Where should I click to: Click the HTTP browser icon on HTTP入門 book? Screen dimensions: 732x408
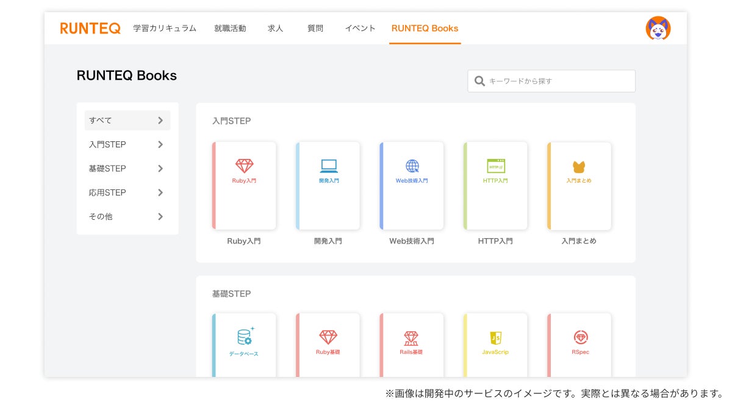[496, 166]
